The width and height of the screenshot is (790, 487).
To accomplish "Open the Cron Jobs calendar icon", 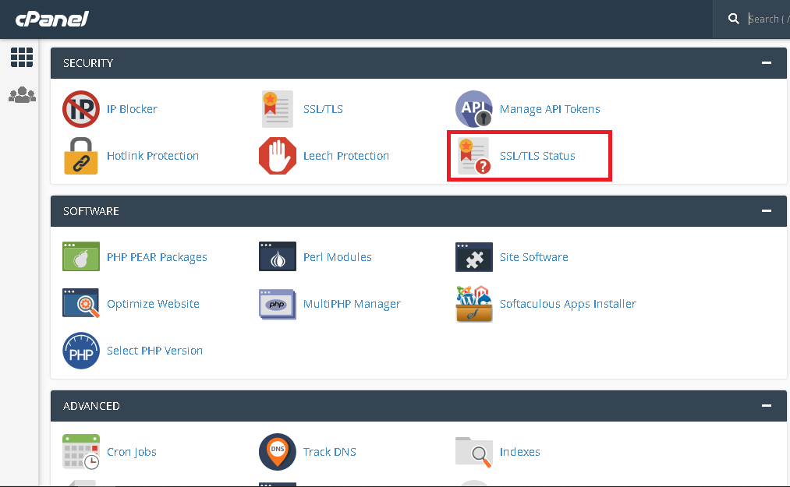I will pyautogui.click(x=81, y=452).
